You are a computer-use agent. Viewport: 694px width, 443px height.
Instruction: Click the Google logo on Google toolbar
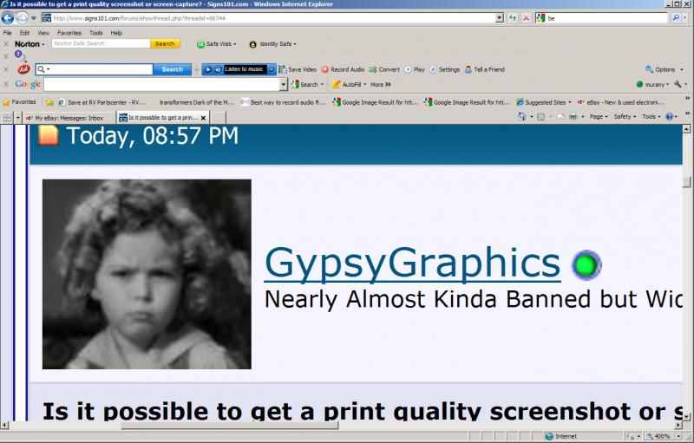pyautogui.click(x=28, y=84)
